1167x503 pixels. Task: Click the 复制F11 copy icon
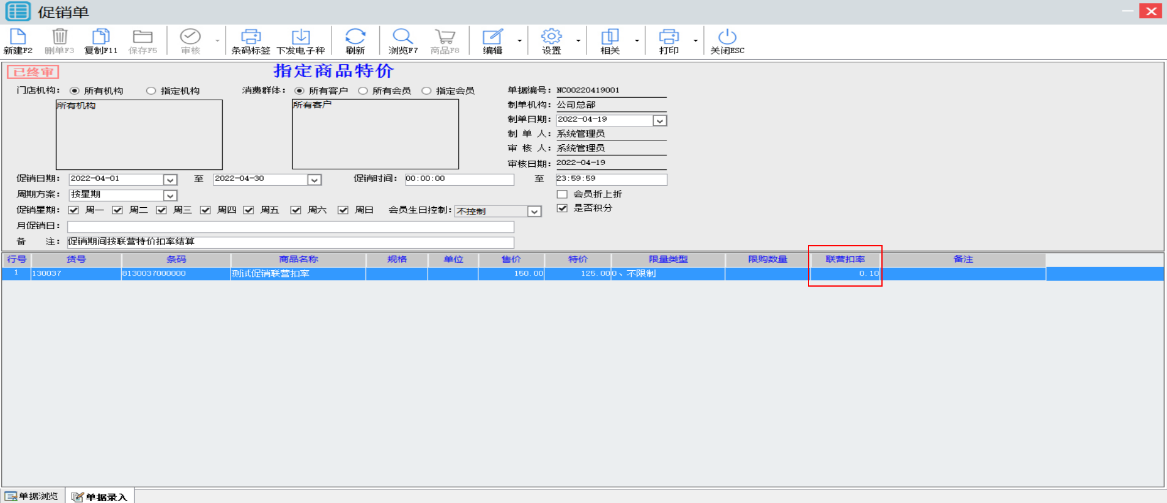(x=100, y=37)
